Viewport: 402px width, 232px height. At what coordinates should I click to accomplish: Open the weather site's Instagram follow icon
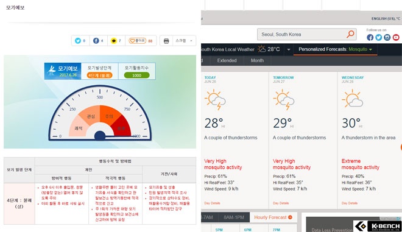[387, 37]
